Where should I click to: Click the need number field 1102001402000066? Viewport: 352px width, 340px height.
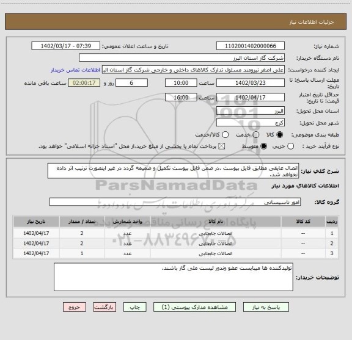[251, 46]
